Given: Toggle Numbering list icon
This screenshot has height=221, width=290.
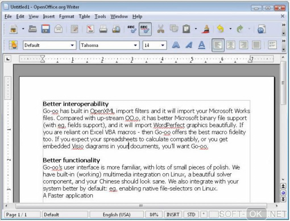Looking at the screenshot, I should point(272,45).
